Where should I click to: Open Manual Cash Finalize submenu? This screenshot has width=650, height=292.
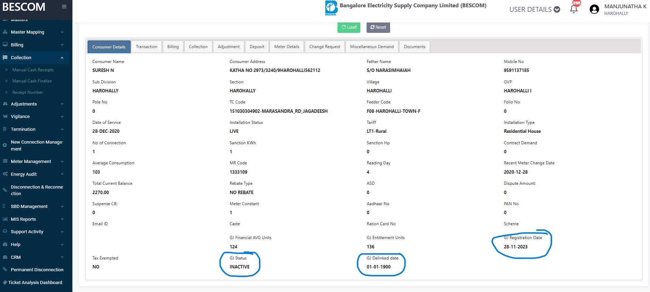pos(32,81)
